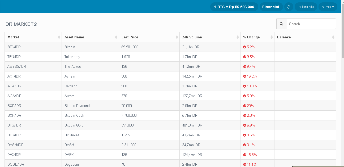Click the Asset Name column header
The height and width of the screenshot is (167, 344).
(x=90, y=37)
